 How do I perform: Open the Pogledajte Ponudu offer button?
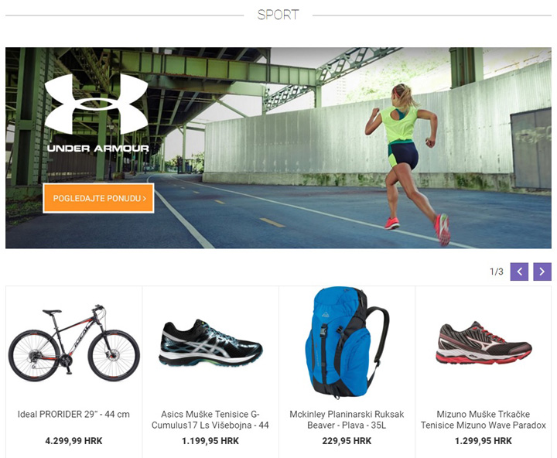[98, 198]
